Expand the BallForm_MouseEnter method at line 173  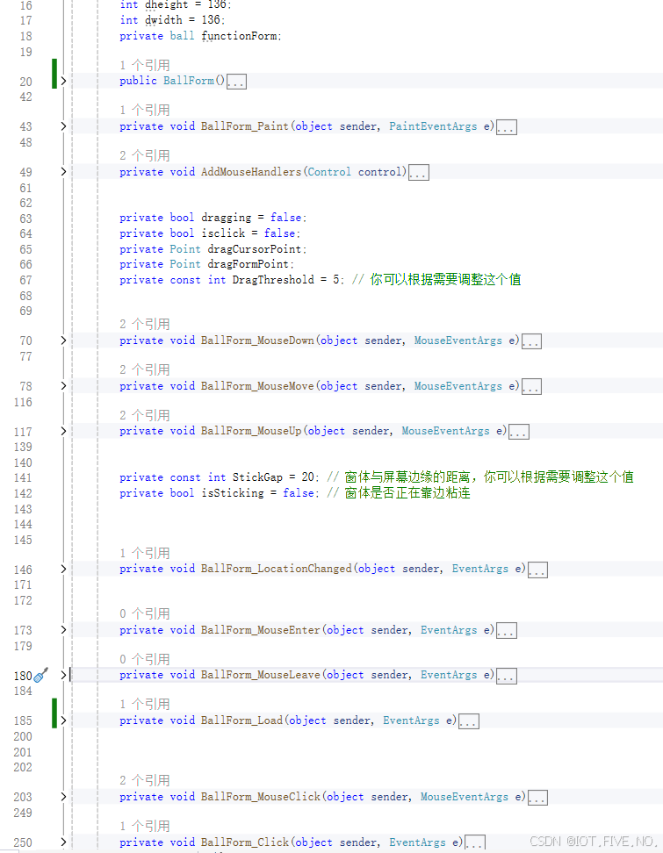coord(63,630)
